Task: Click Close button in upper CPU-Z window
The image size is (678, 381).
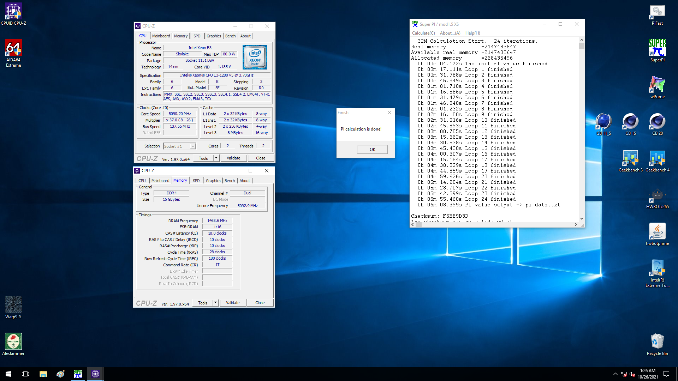Action: 261,158
